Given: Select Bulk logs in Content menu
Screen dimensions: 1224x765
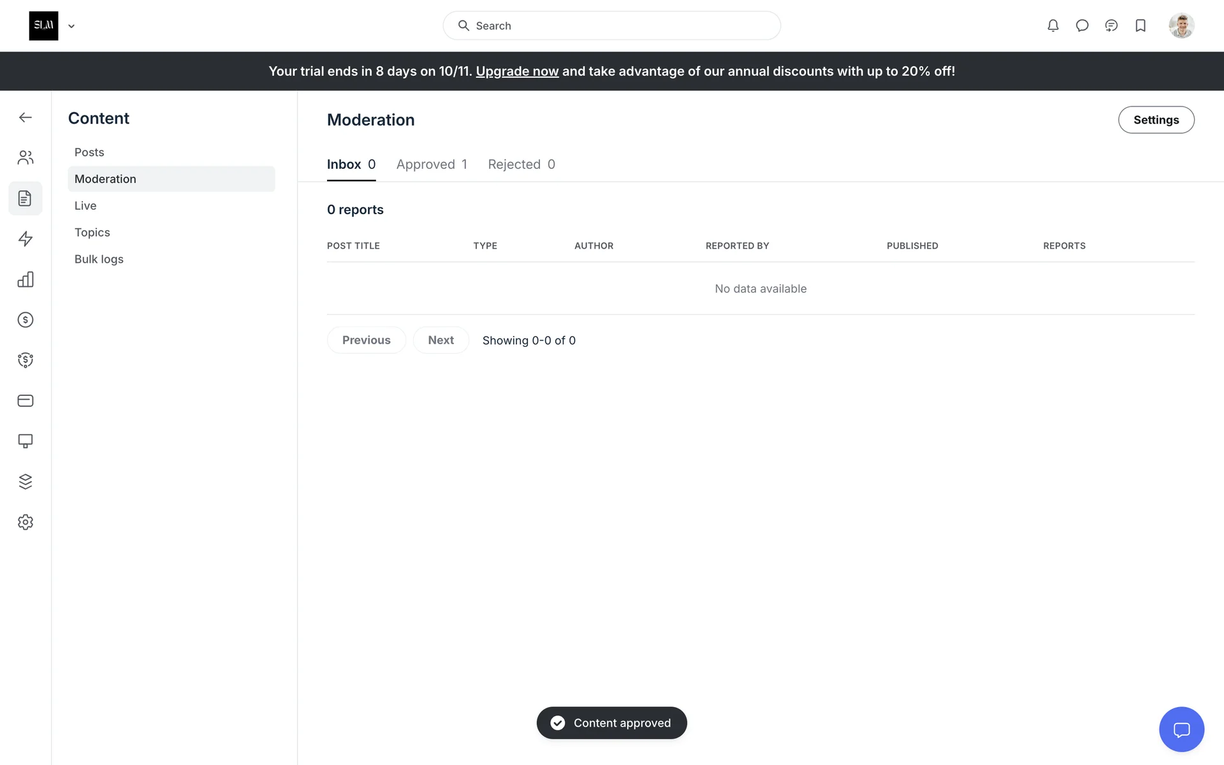Looking at the screenshot, I should point(99,259).
